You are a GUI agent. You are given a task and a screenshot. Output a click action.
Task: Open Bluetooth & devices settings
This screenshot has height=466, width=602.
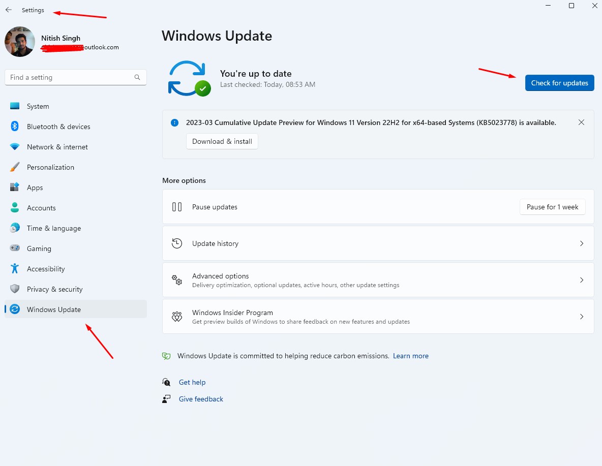[x=76, y=127]
